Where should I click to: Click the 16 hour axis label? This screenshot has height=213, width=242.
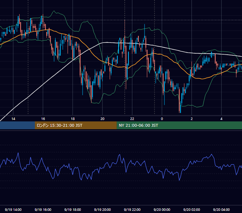pyautogui.click(x=43, y=119)
